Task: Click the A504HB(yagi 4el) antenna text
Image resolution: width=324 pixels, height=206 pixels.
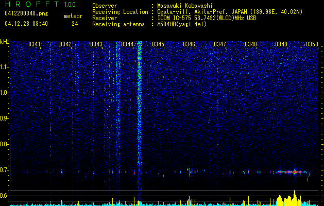Action: click(182, 24)
